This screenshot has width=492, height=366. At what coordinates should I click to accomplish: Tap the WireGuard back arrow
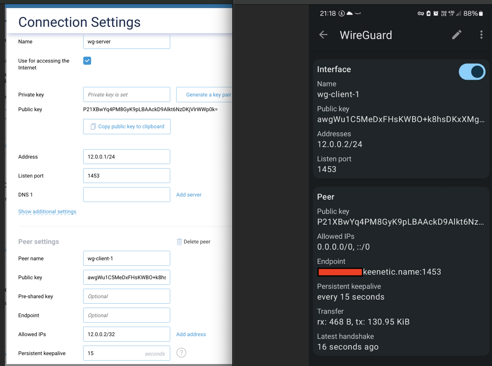323,35
